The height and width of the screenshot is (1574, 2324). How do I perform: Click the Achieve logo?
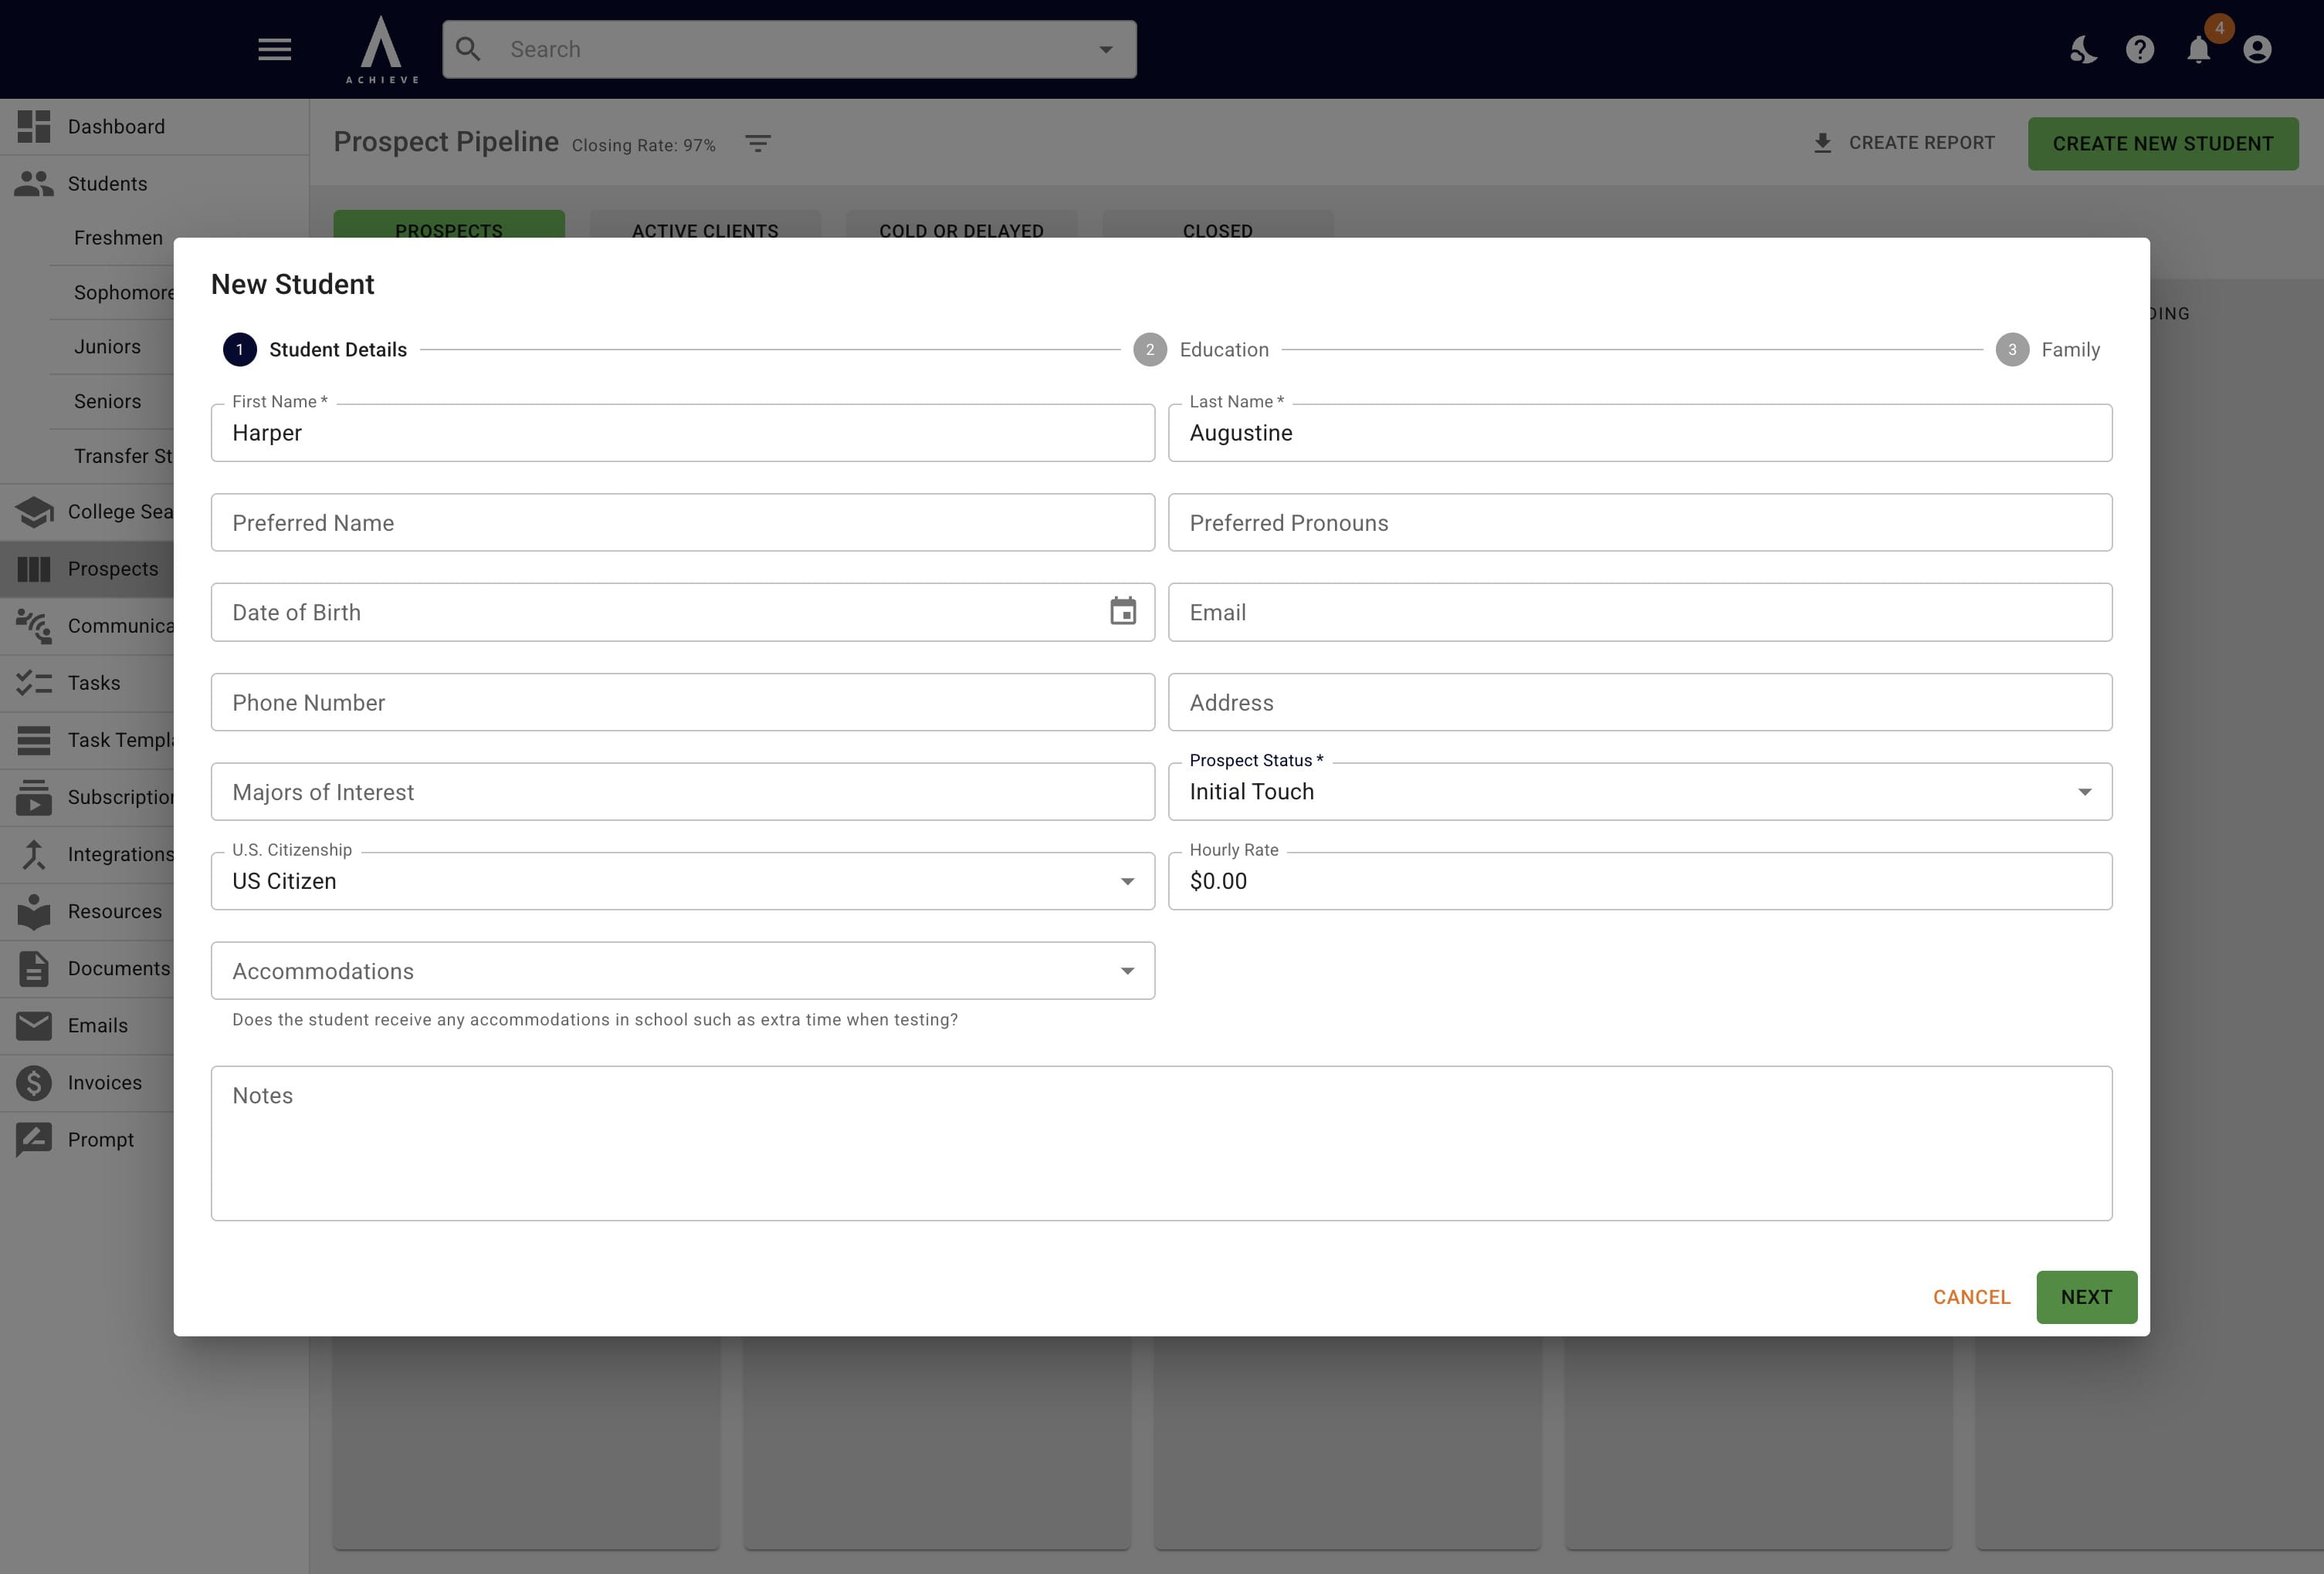click(382, 49)
